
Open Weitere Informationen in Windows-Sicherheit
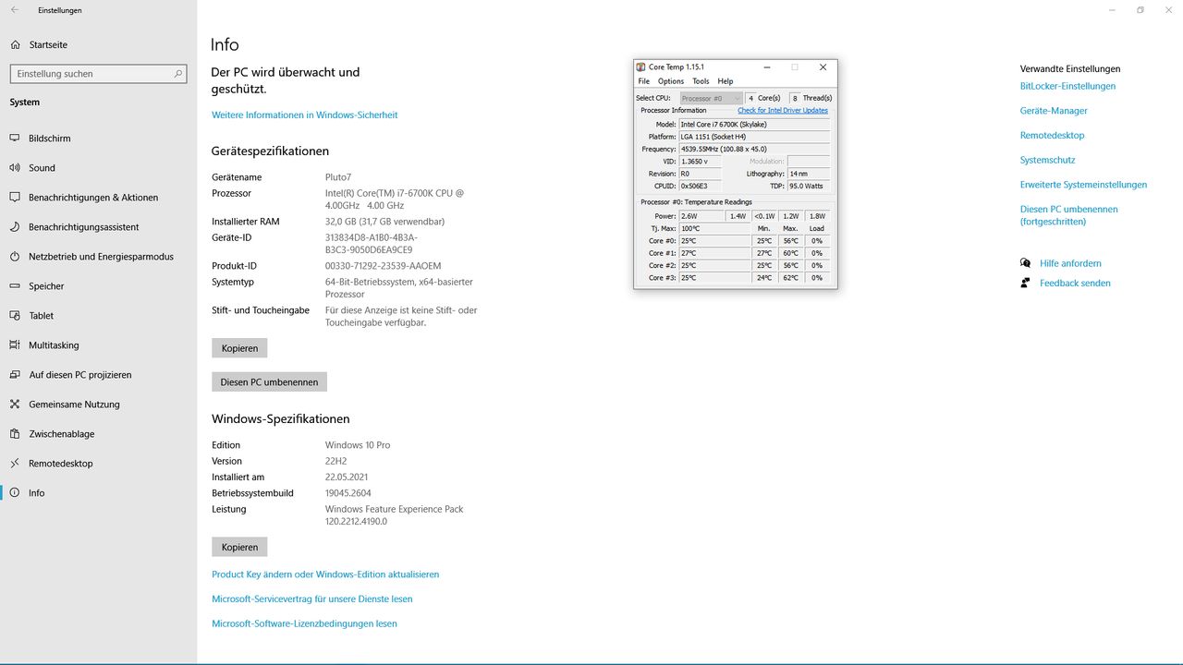(305, 115)
